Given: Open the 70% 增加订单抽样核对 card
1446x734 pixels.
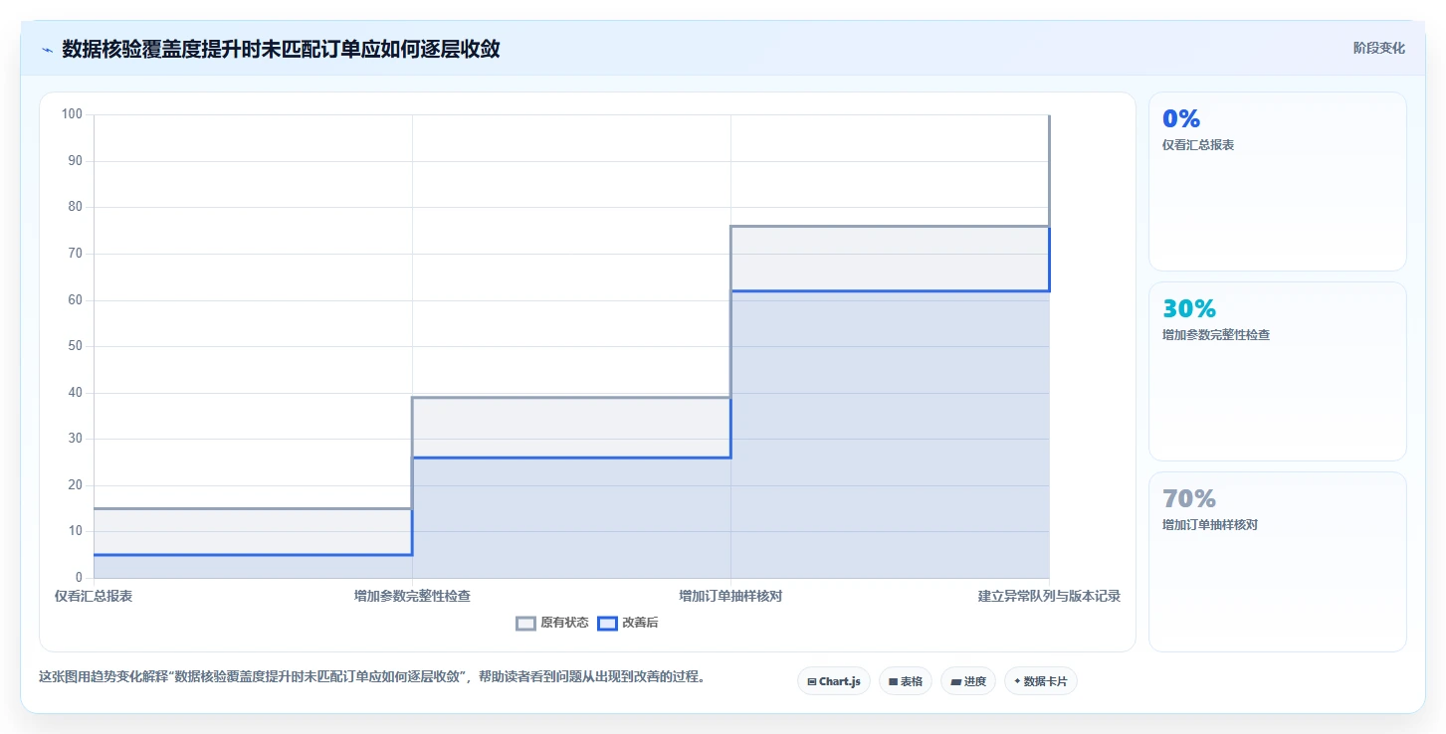Looking at the screenshot, I should pos(1277,561).
